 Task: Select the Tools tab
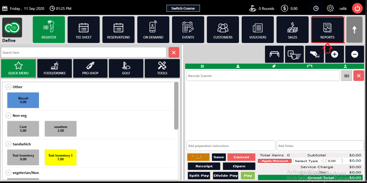(x=162, y=68)
